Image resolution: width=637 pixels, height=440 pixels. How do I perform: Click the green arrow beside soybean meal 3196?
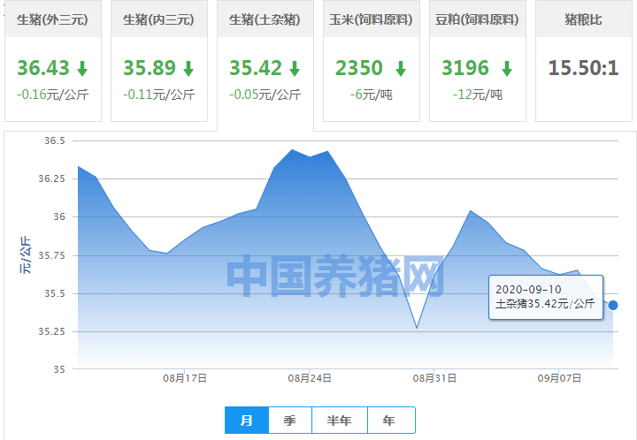pyautogui.click(x=507, y=69)
